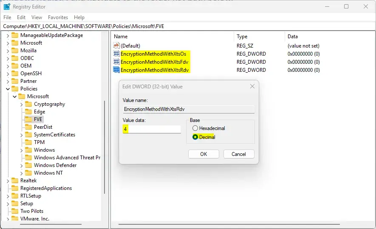The width and height of the screenshot is (376, 229).
Task: Click the OEM folder icon
Action: point(15,66)
